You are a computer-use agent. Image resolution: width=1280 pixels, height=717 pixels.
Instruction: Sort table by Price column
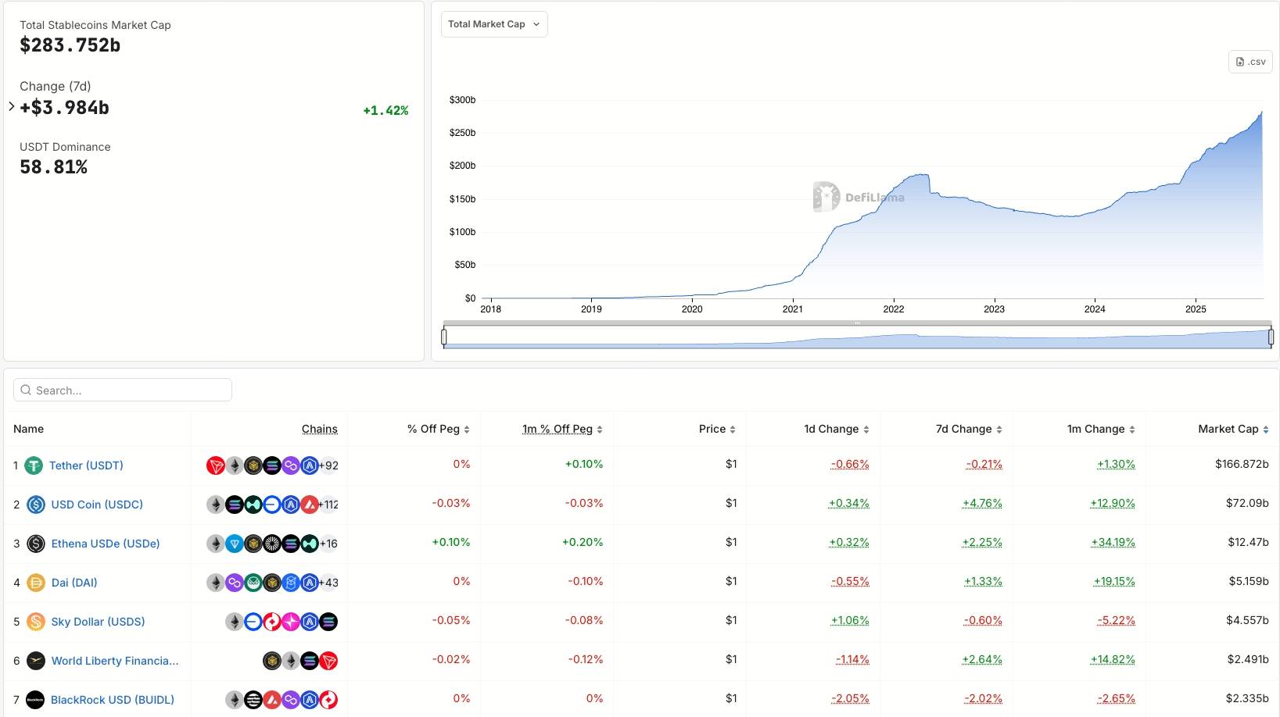(x=717, y=429)
